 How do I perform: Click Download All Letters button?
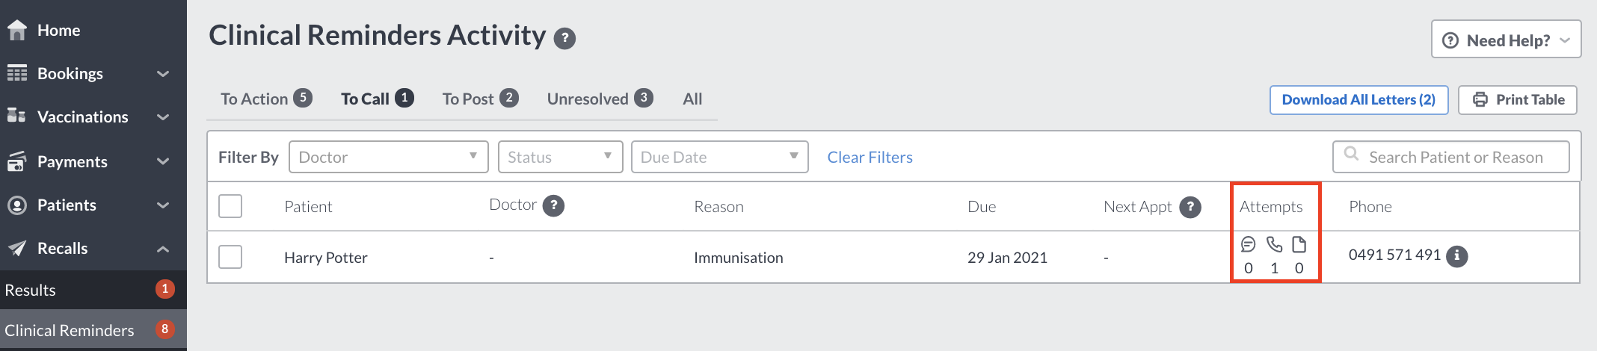click(1358, 100)
